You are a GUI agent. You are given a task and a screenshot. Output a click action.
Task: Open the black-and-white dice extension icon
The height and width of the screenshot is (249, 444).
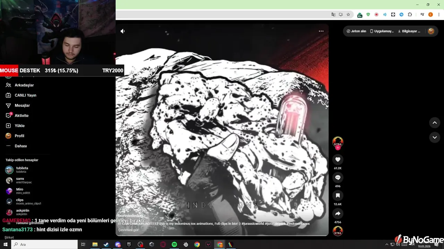pos(393,15)
